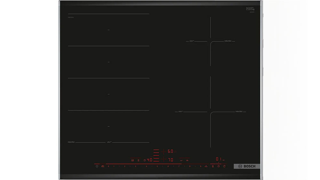Select the cooking sensor pot icon
Screen dimensions: 320x180
pyautogui.click(x=187, y=160)
